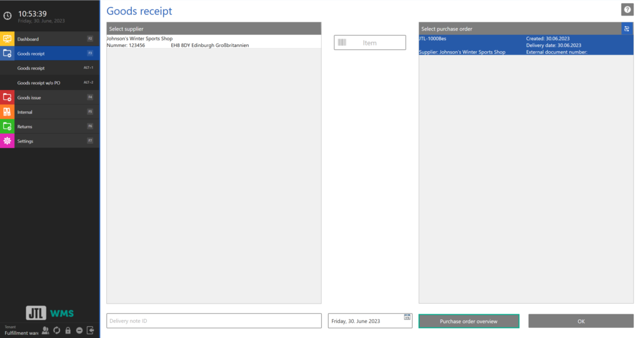
Task: Click the pink Settings gear icon
Action: click(7, 141)
